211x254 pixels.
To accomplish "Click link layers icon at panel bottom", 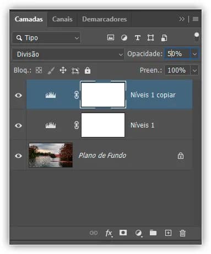I will coord(94,233).
